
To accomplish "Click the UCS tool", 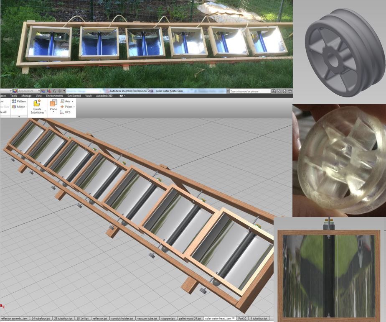I will (65, 112).
